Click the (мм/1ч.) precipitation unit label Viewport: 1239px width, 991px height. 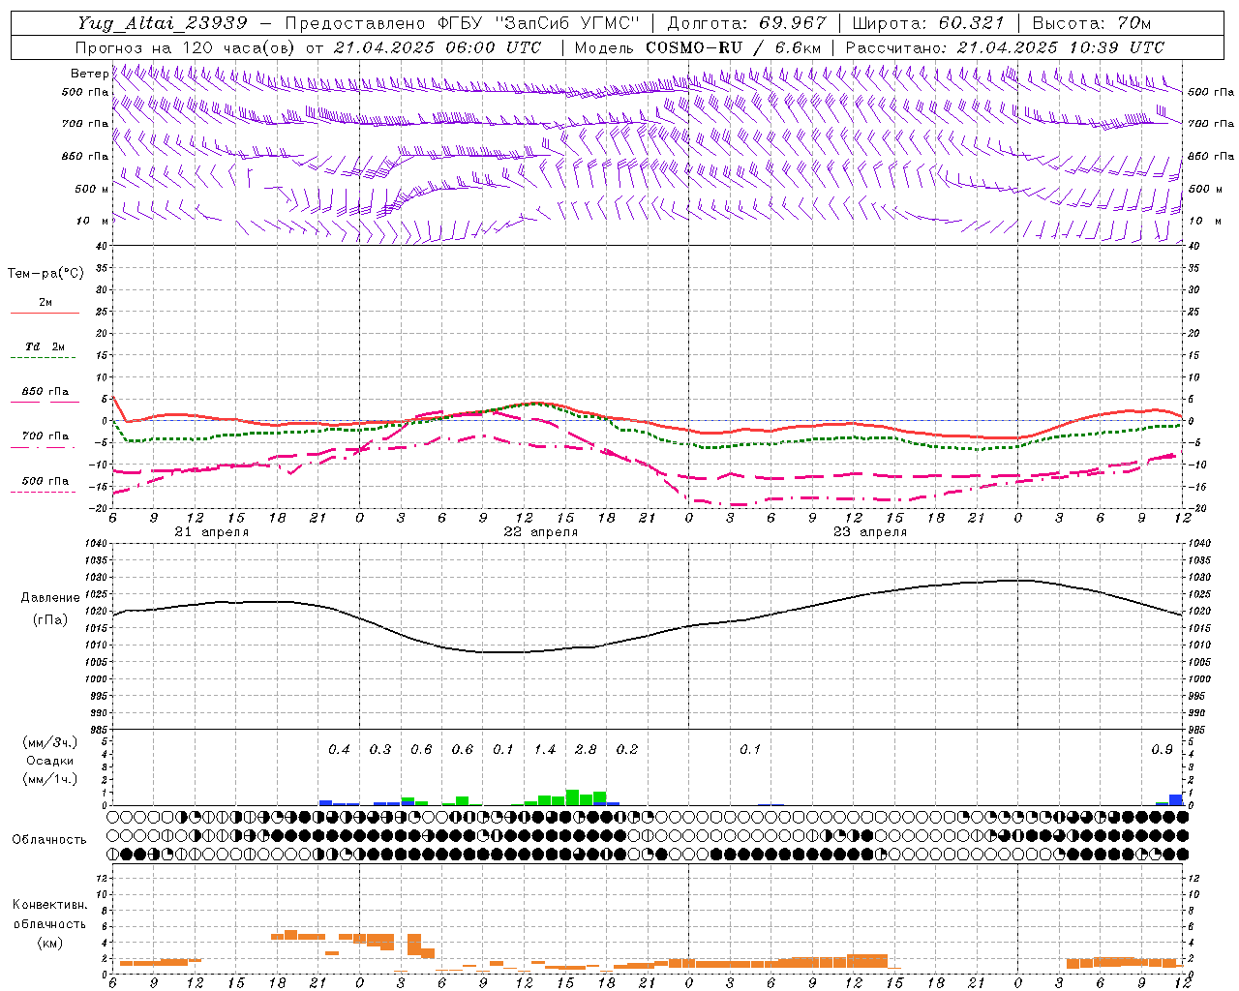point(50,779)
